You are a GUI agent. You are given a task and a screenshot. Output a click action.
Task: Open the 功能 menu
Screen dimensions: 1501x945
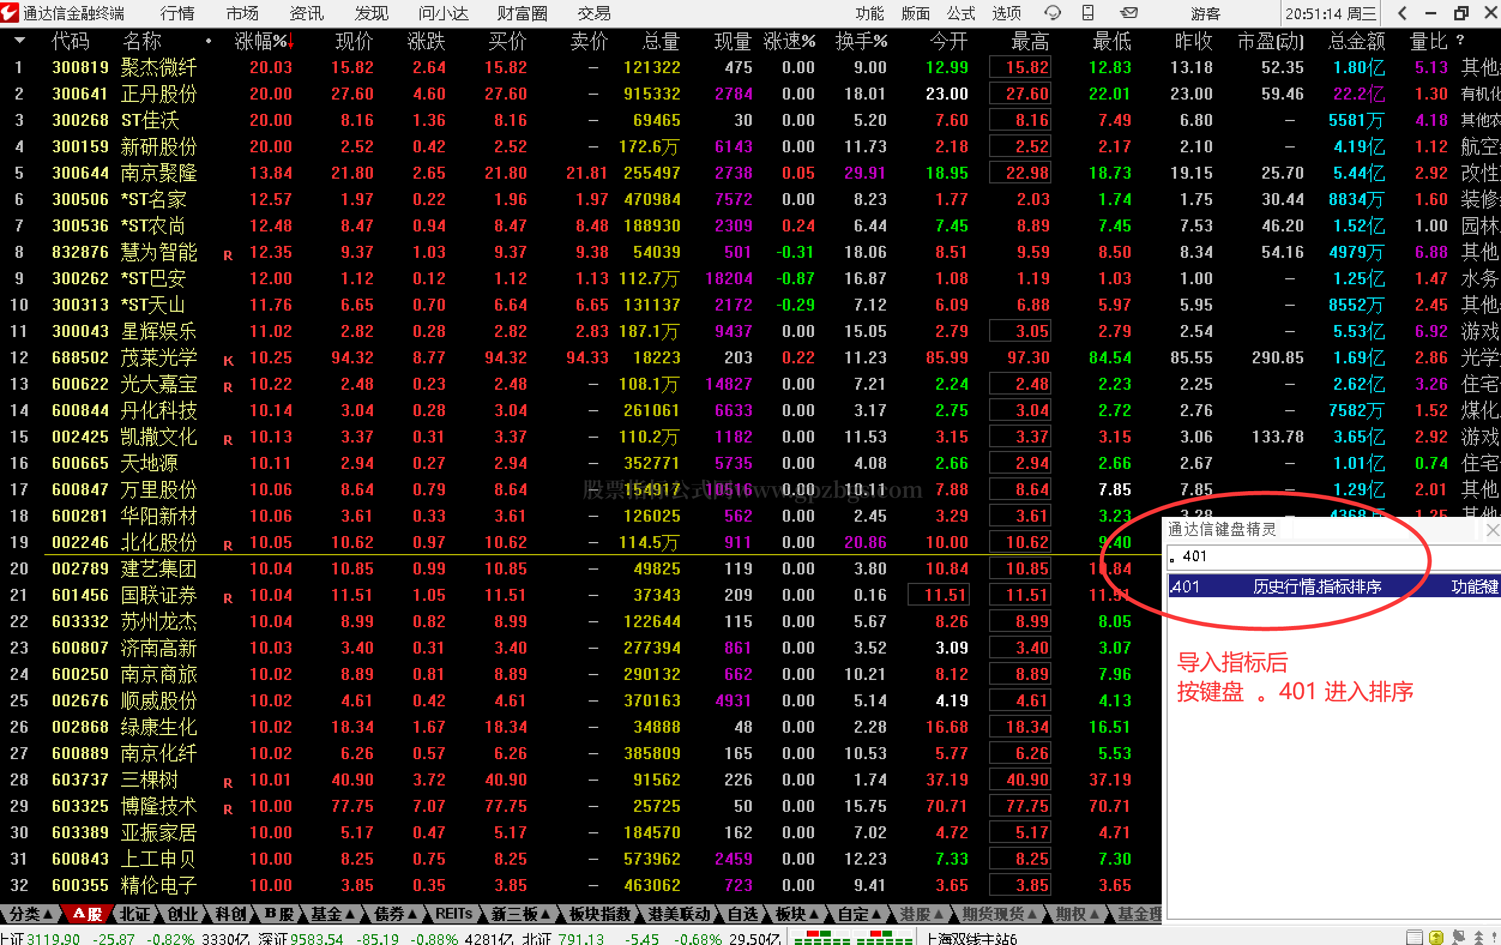coord(869,13)
